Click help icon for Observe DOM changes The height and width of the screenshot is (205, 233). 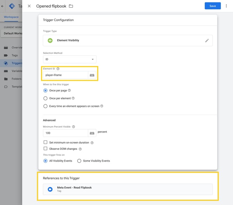80,149
